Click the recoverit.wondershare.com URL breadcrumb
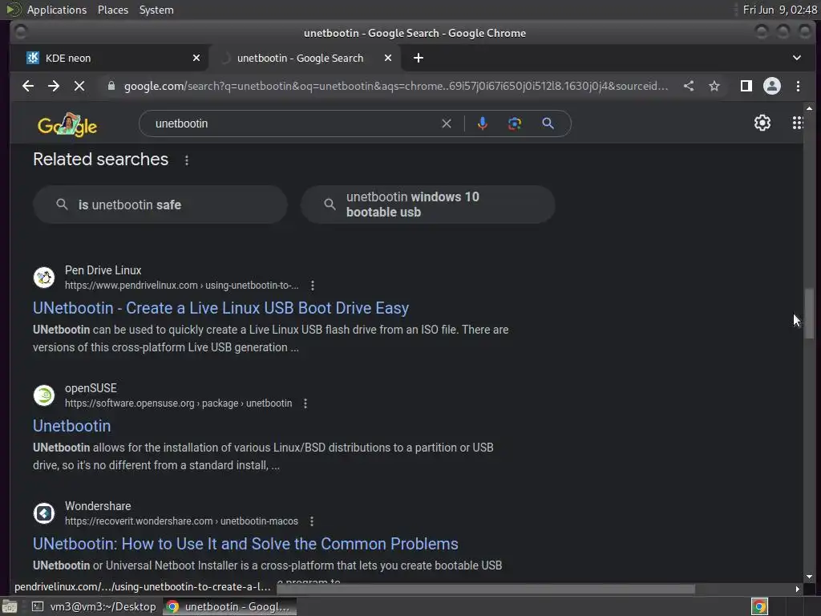 tap(182, 521)
